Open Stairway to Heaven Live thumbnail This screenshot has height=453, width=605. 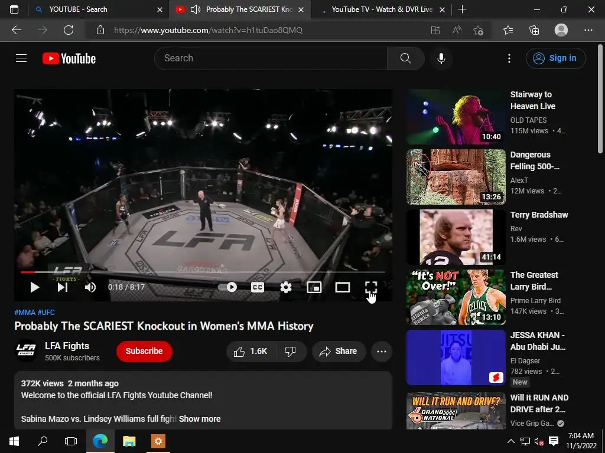(x=456, y=117)
